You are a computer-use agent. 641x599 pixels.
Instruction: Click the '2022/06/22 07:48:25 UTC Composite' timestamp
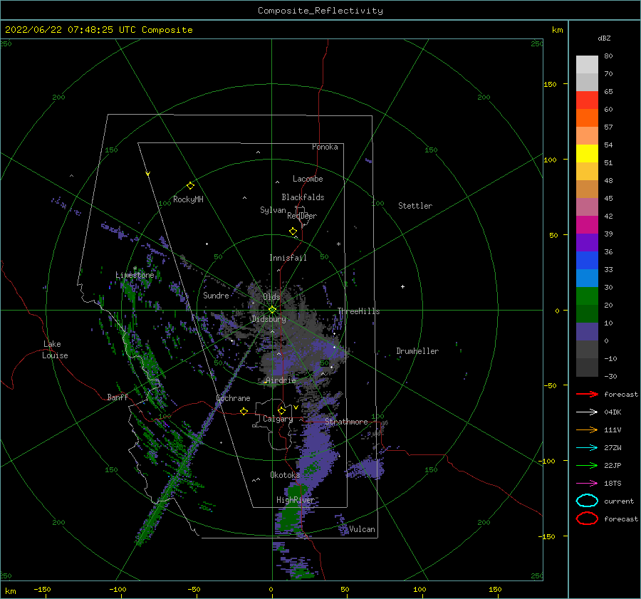coord(98,30)
